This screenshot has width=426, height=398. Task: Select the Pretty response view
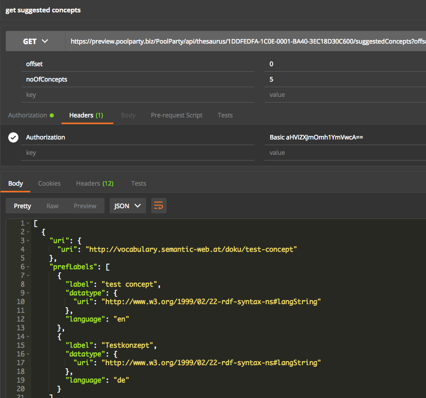coord(23,206)
